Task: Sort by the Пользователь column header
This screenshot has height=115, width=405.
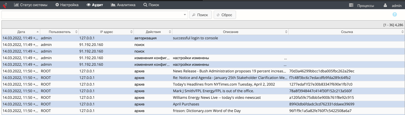Action: [60, 32]
